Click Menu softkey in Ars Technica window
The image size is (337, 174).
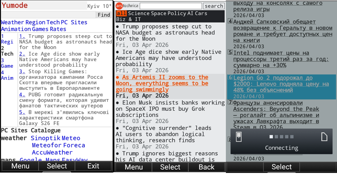134,167
